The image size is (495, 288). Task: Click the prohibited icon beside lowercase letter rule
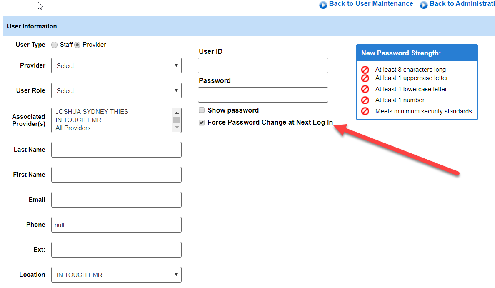coord(365,89)
